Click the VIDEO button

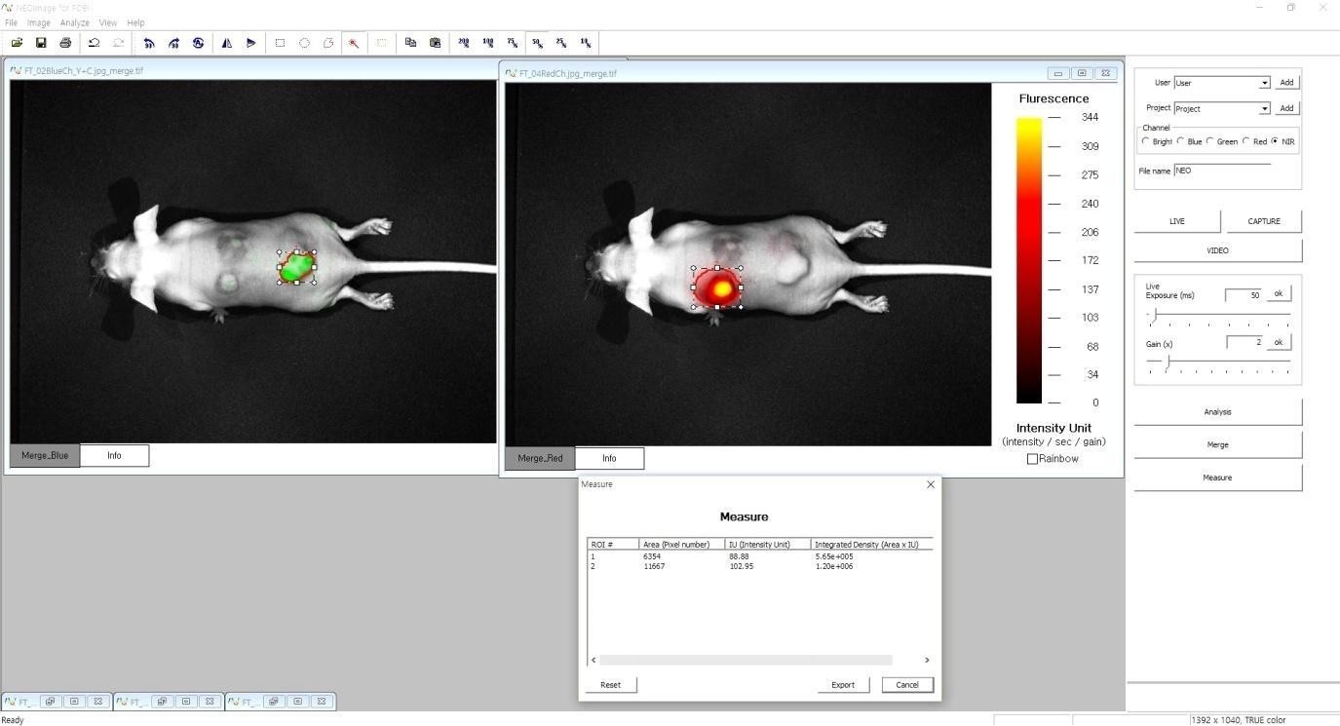1218,250
